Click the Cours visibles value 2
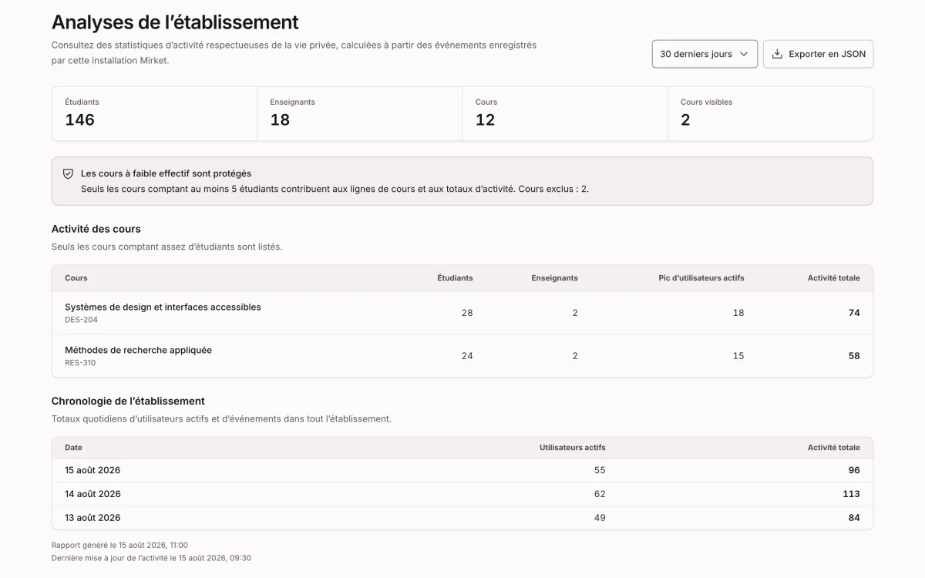Viewport: 925px width, 578px height. [x=685, y=120]
